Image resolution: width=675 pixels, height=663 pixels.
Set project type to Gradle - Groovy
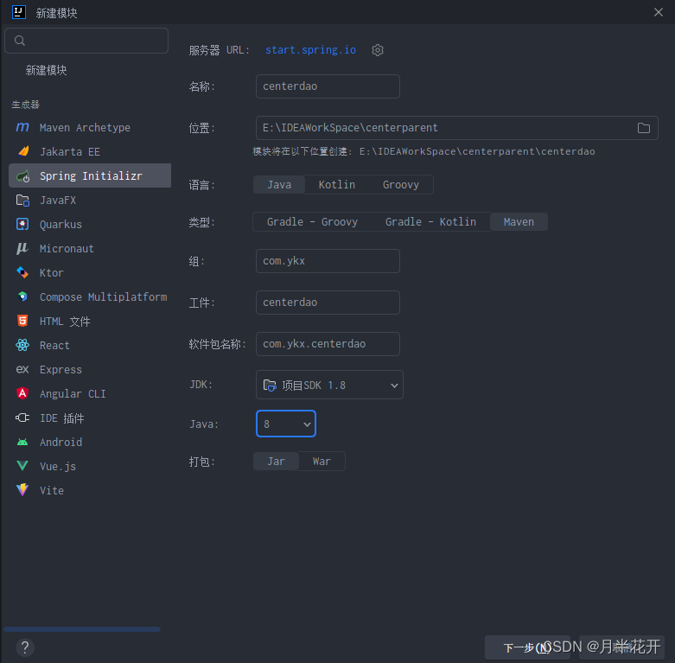pos(312,222)
